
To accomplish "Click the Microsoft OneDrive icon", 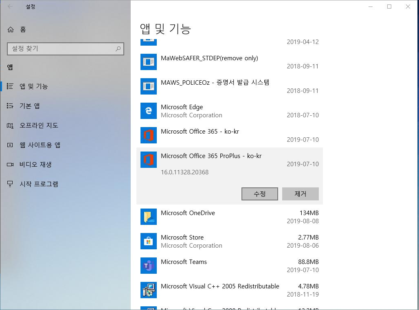I will click(149, 217).
